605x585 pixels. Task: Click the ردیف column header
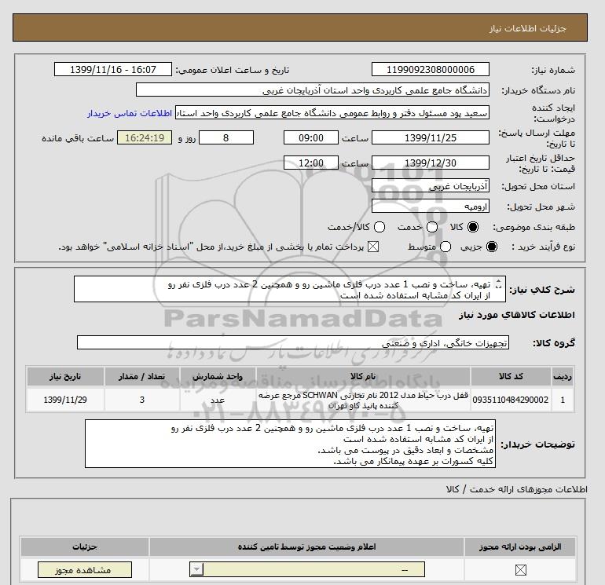563,376
